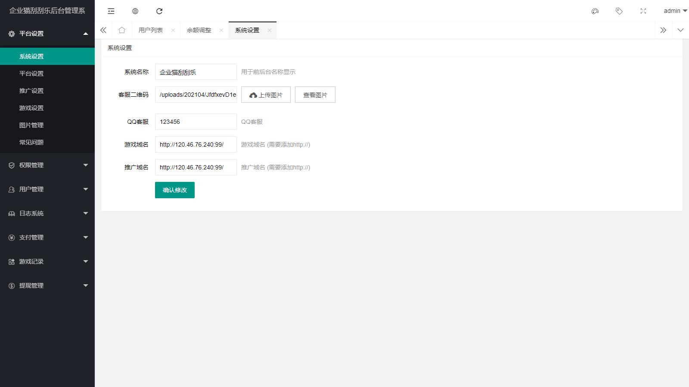Click the tag note icon in header
Viewport: 689px width, 387px height.
[619, 11]
